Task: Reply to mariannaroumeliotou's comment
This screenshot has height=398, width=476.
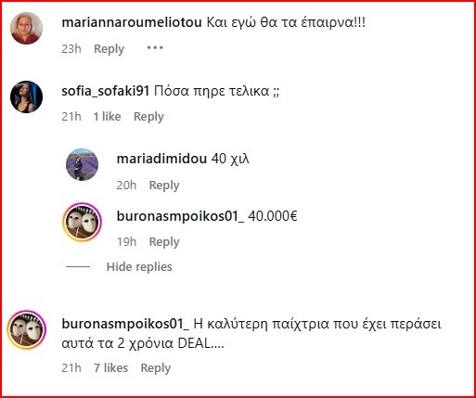Action: 109,49
